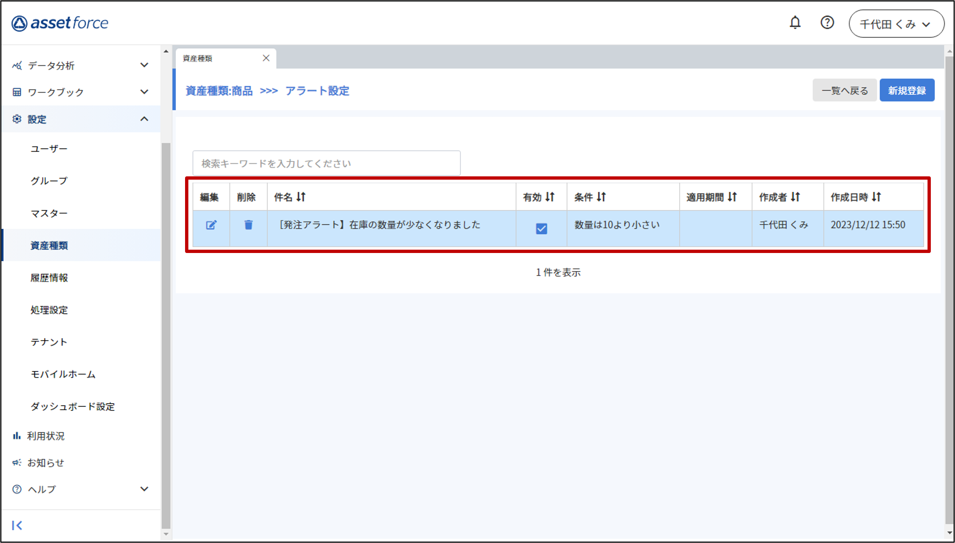Expand the ワークブック menu chevron
This screenshot has width=955, height=543.
coord(144,92)
